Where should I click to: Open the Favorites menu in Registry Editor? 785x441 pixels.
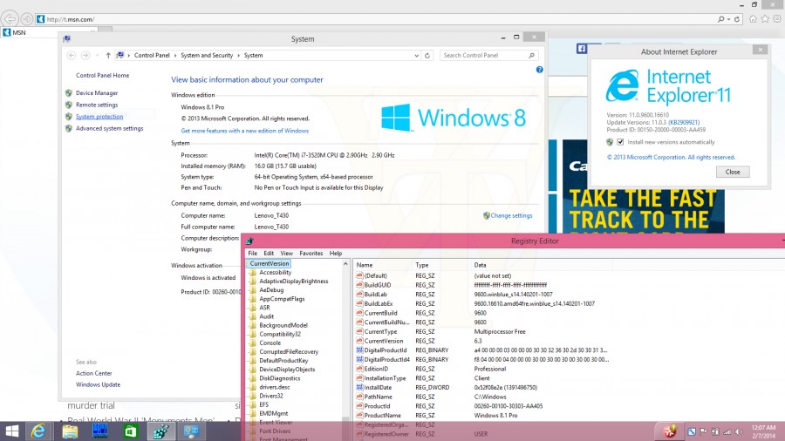[311, 254]
